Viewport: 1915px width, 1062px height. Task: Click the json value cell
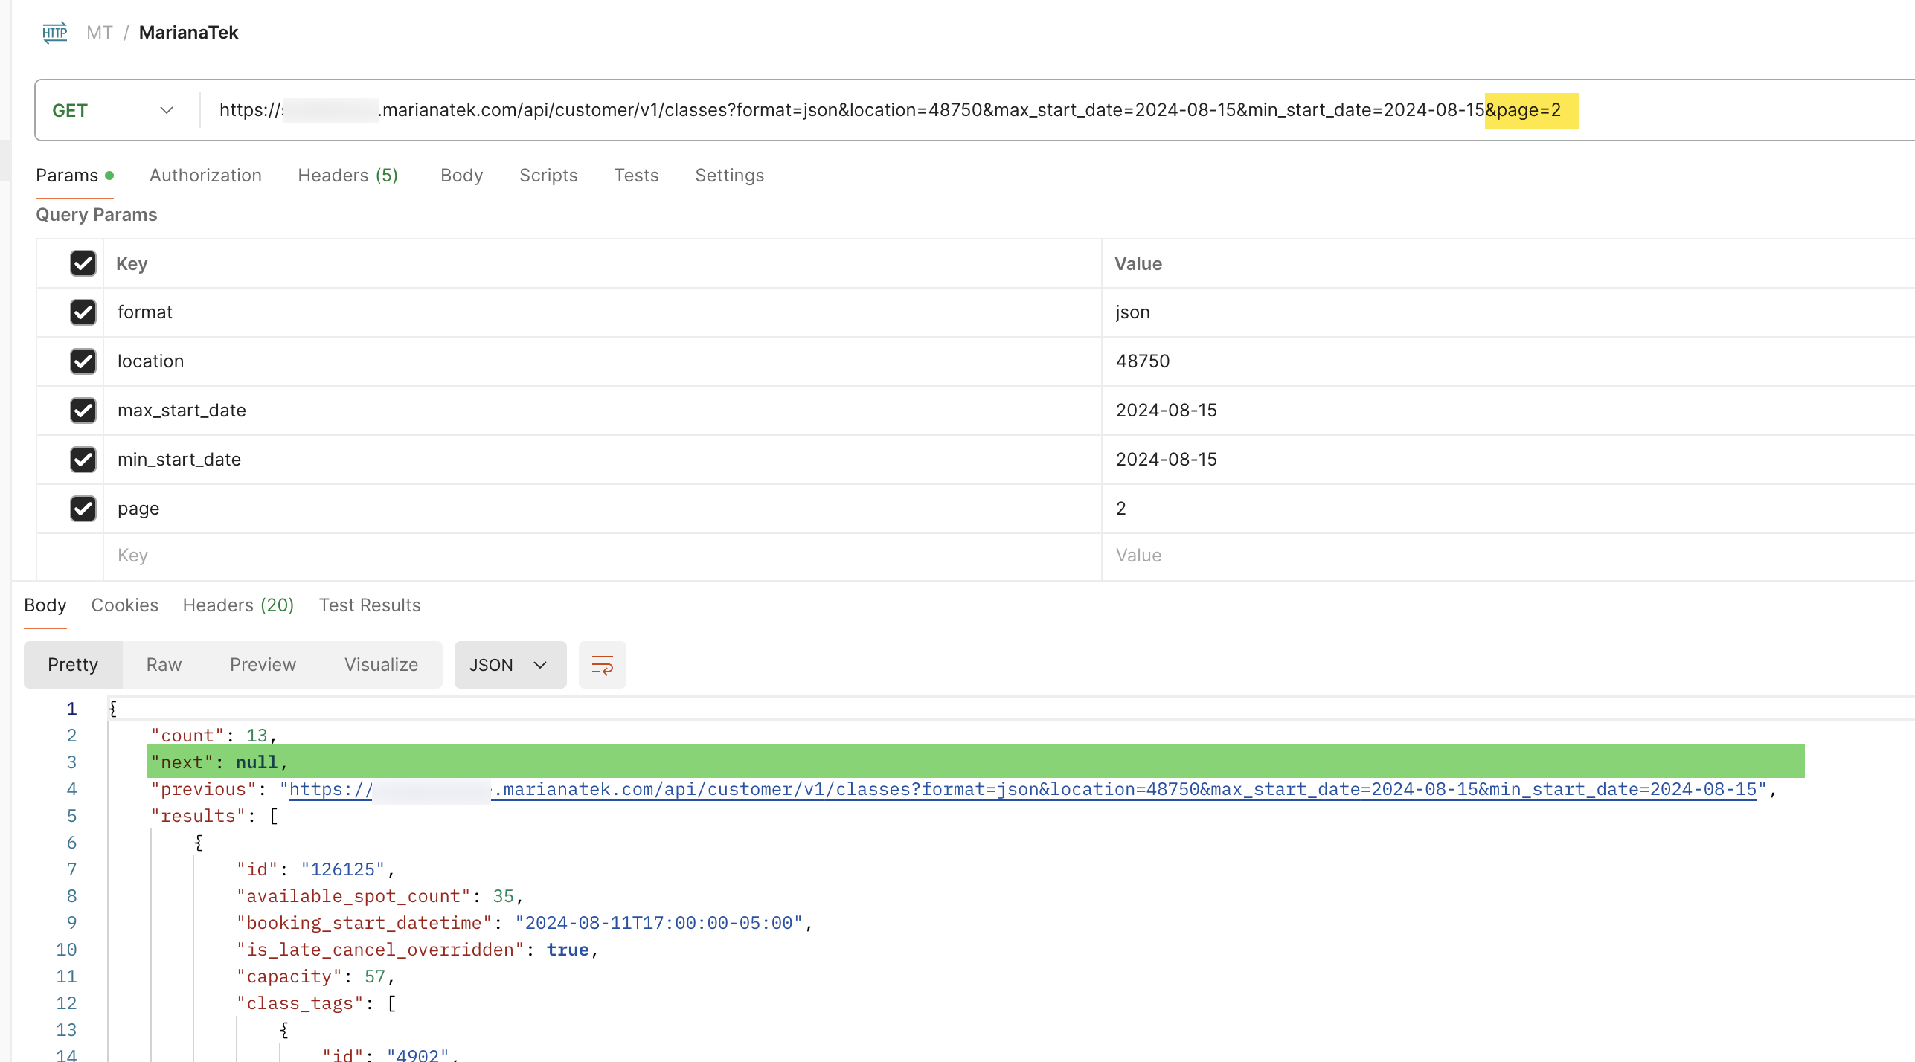click(1509, 312)
